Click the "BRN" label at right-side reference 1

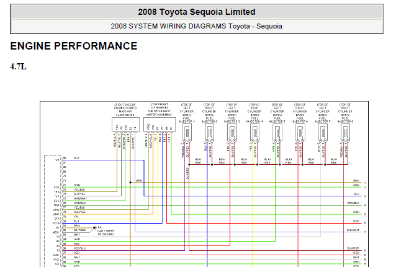pos(356,181)
